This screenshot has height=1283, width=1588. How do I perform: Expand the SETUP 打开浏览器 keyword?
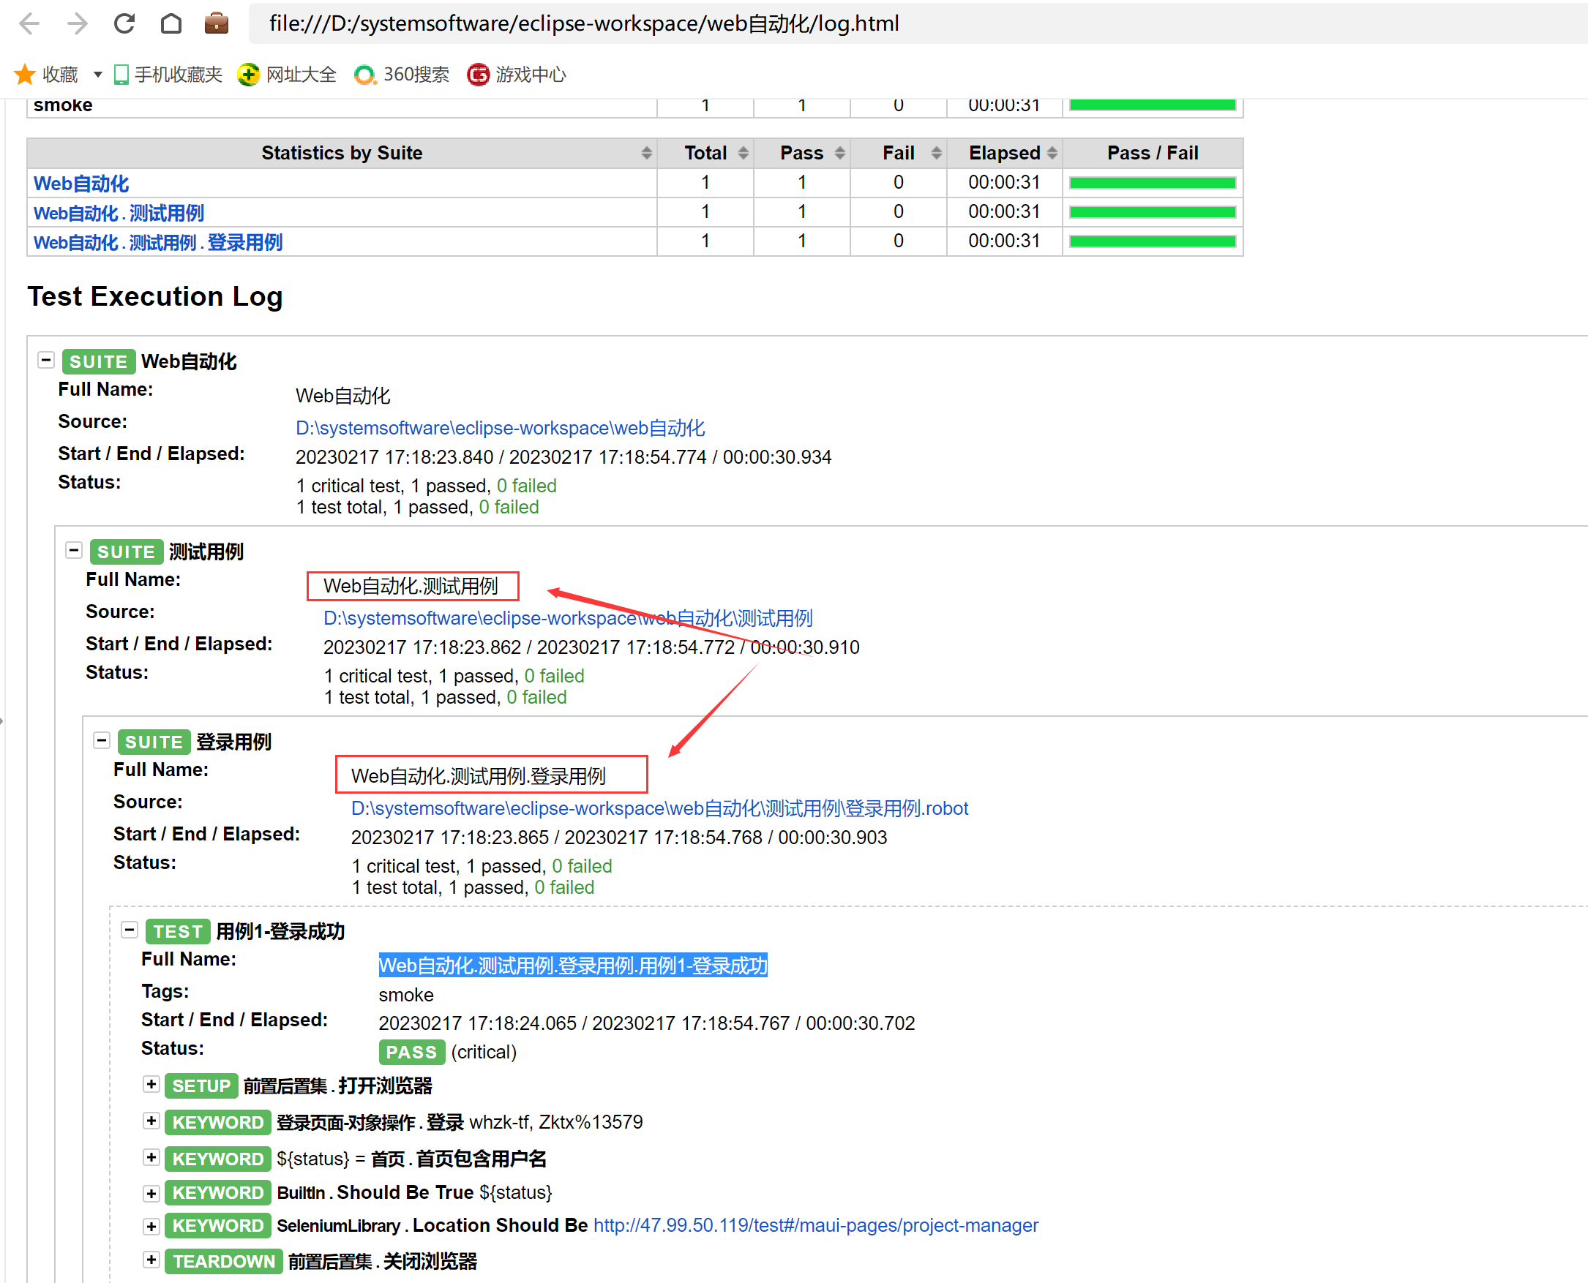point(151,1084)
